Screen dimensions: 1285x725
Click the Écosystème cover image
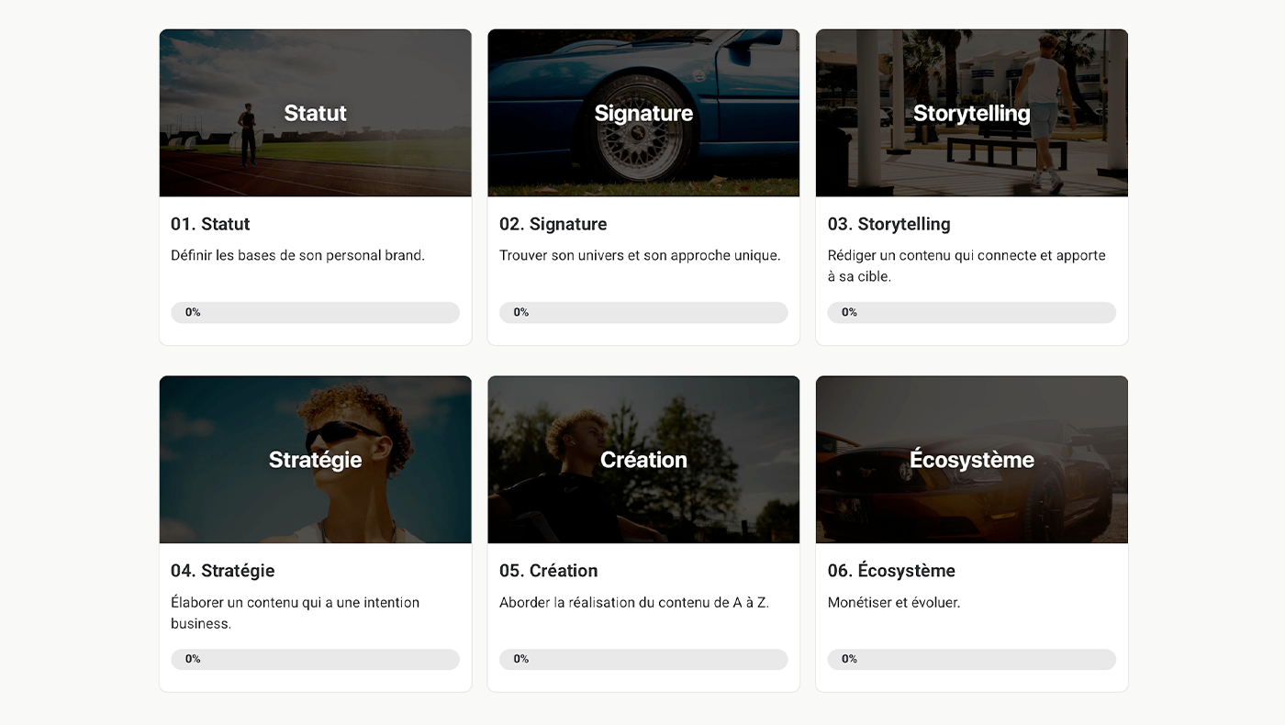[x=971, y=459]
